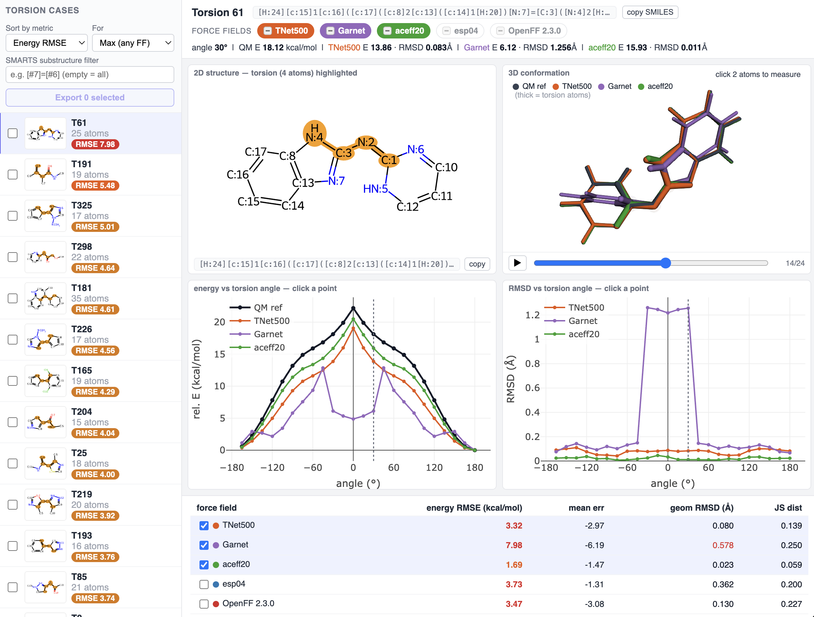Open the T191 molecule thumbnail
The image size is (814, 617).
45,174
